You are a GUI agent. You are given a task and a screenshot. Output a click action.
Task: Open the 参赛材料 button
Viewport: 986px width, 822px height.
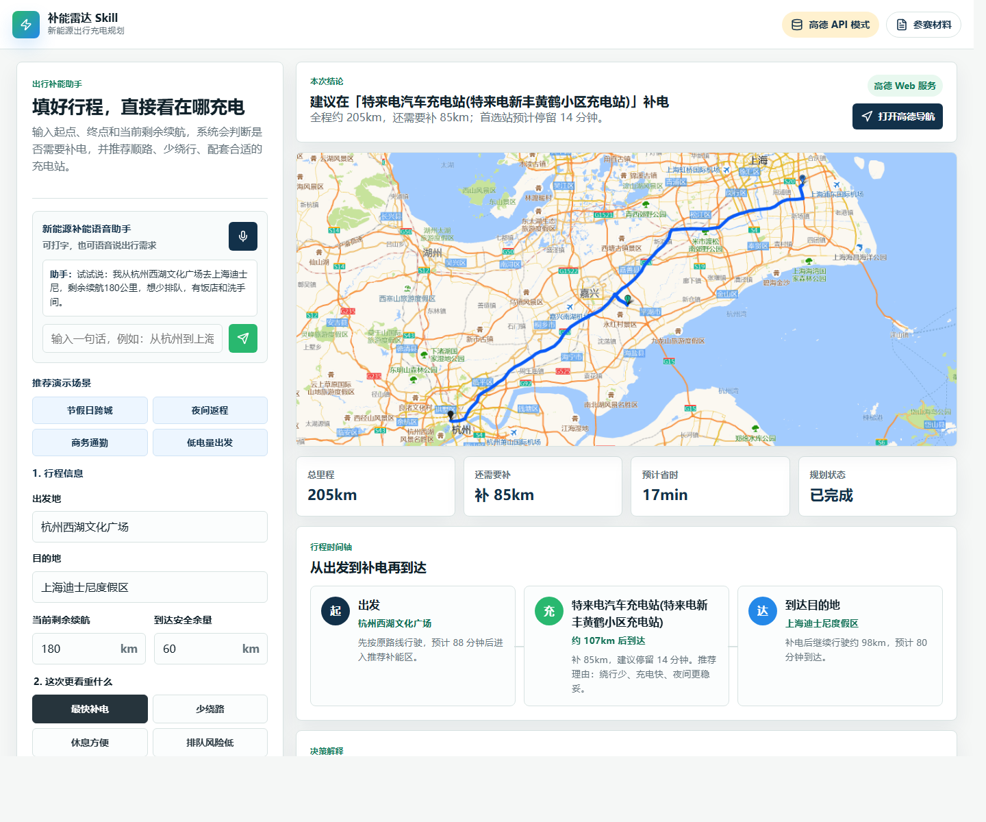pyautogui.click(x=924, y=25)
